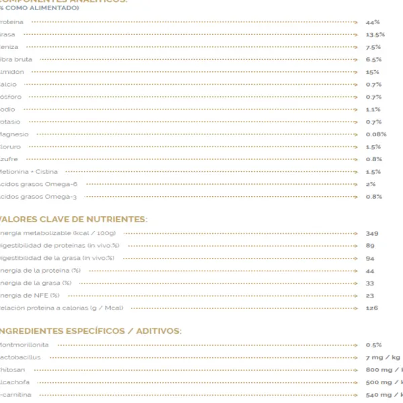The height and width of the screenshot is (403, 403).
Task: Select the Chitosan ingredient label
Action: 12,370
